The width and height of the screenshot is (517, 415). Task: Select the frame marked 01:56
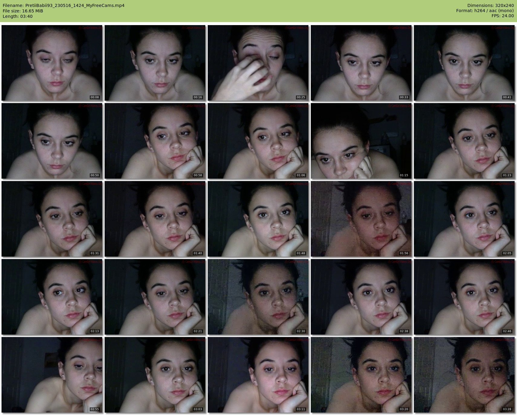point(361,219)
